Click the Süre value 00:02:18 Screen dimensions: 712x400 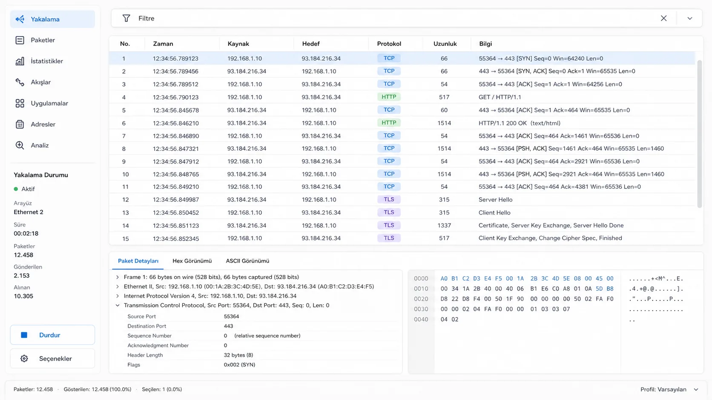click(26, 233)
